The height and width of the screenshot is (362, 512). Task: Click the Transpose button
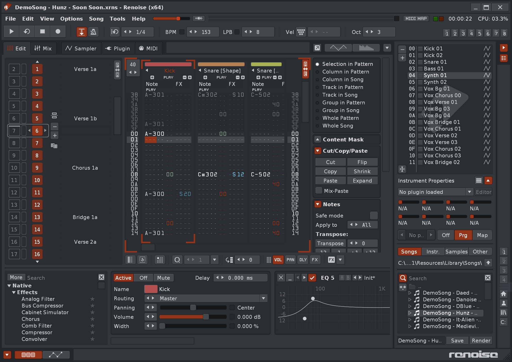pyautogui.click(x=330, y=243)
